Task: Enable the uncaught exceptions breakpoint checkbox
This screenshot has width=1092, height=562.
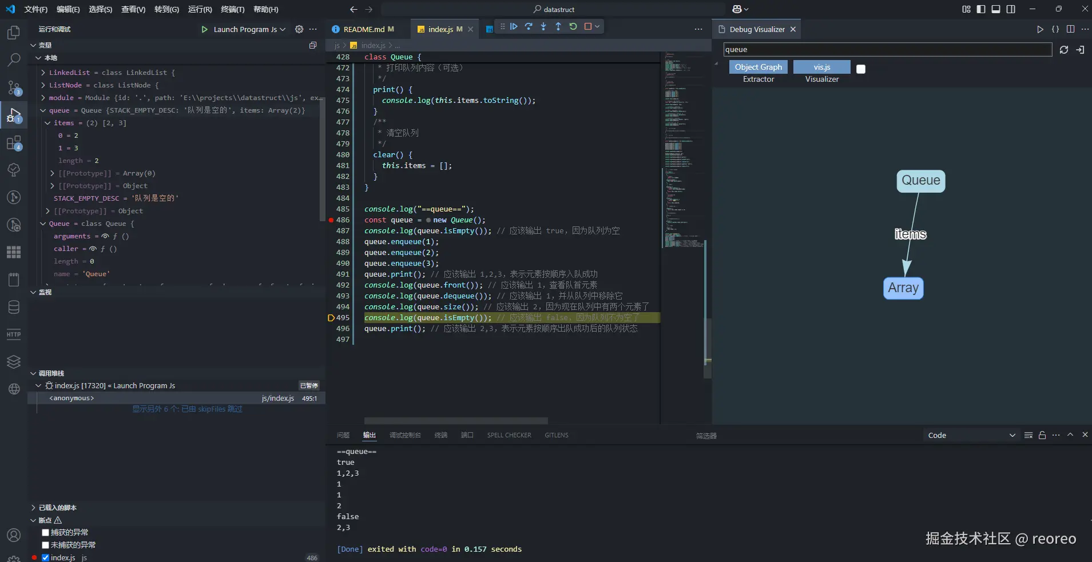Action: pos(46,545)
